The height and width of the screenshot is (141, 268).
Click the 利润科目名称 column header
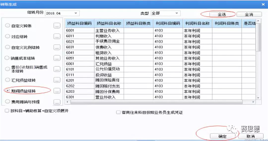pyautogui.click(x=197, y=24)
